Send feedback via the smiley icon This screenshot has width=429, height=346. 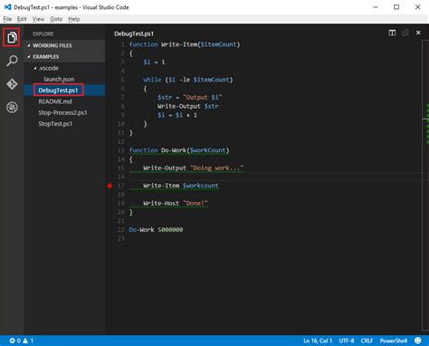[418, 341]
